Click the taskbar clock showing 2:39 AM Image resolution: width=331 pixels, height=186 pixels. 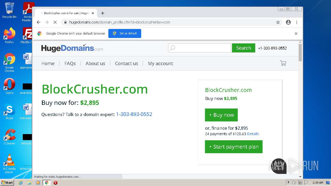(x=318, y=183)
